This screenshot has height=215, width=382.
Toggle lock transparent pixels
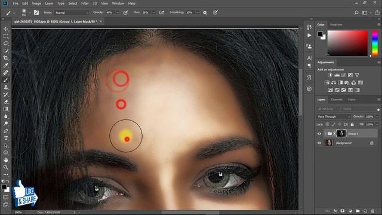328,124
